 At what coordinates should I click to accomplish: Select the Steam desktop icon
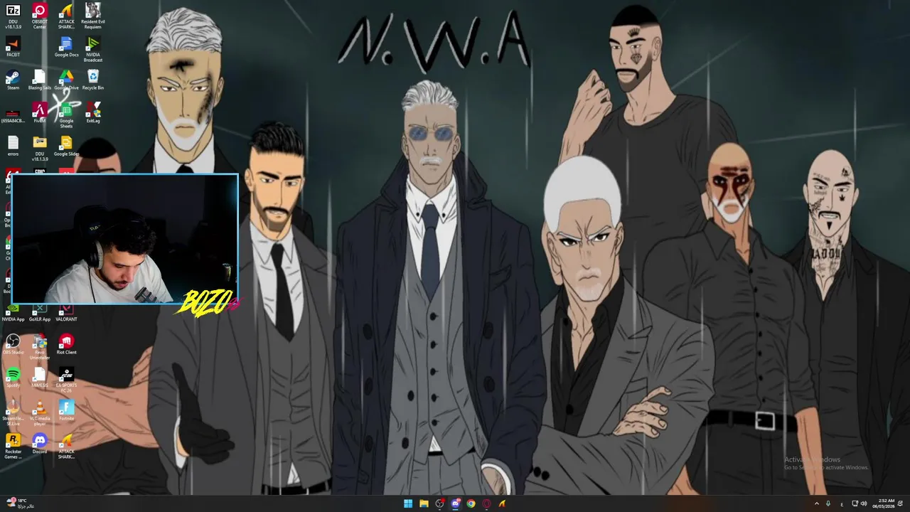[13, 80]
